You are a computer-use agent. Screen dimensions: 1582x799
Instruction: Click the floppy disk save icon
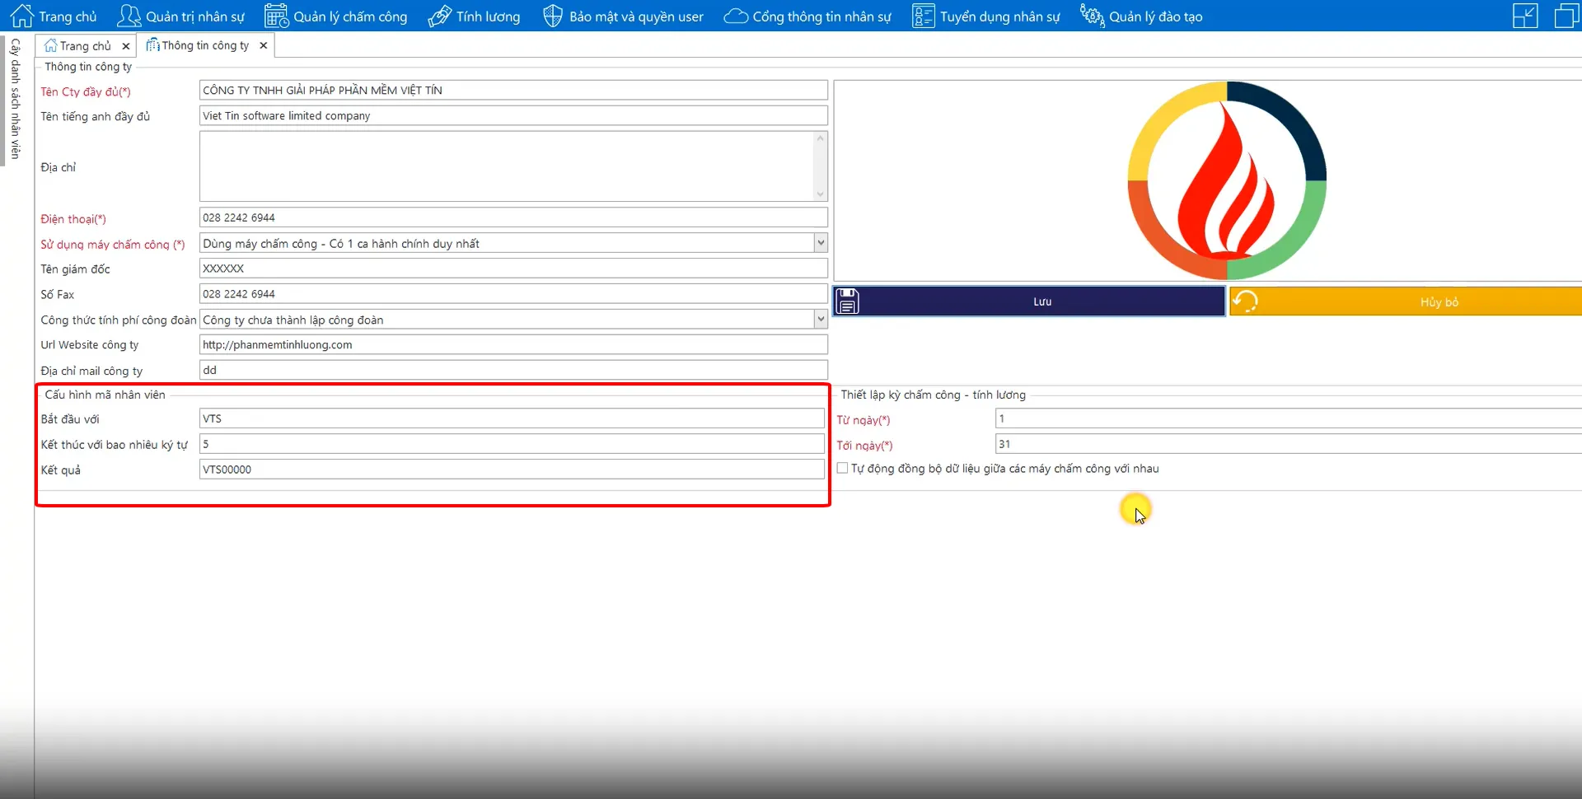point(848,301)
